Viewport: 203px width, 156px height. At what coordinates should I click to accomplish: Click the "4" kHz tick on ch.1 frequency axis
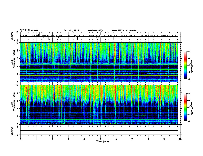pos(18,66)
